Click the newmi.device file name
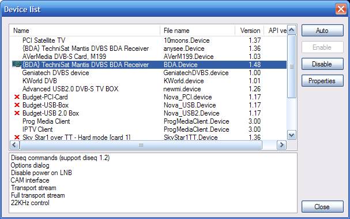 coord(182,89)
